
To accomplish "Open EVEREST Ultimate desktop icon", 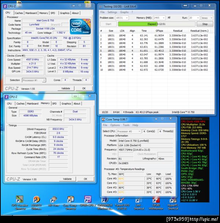I will coord(36,202).
